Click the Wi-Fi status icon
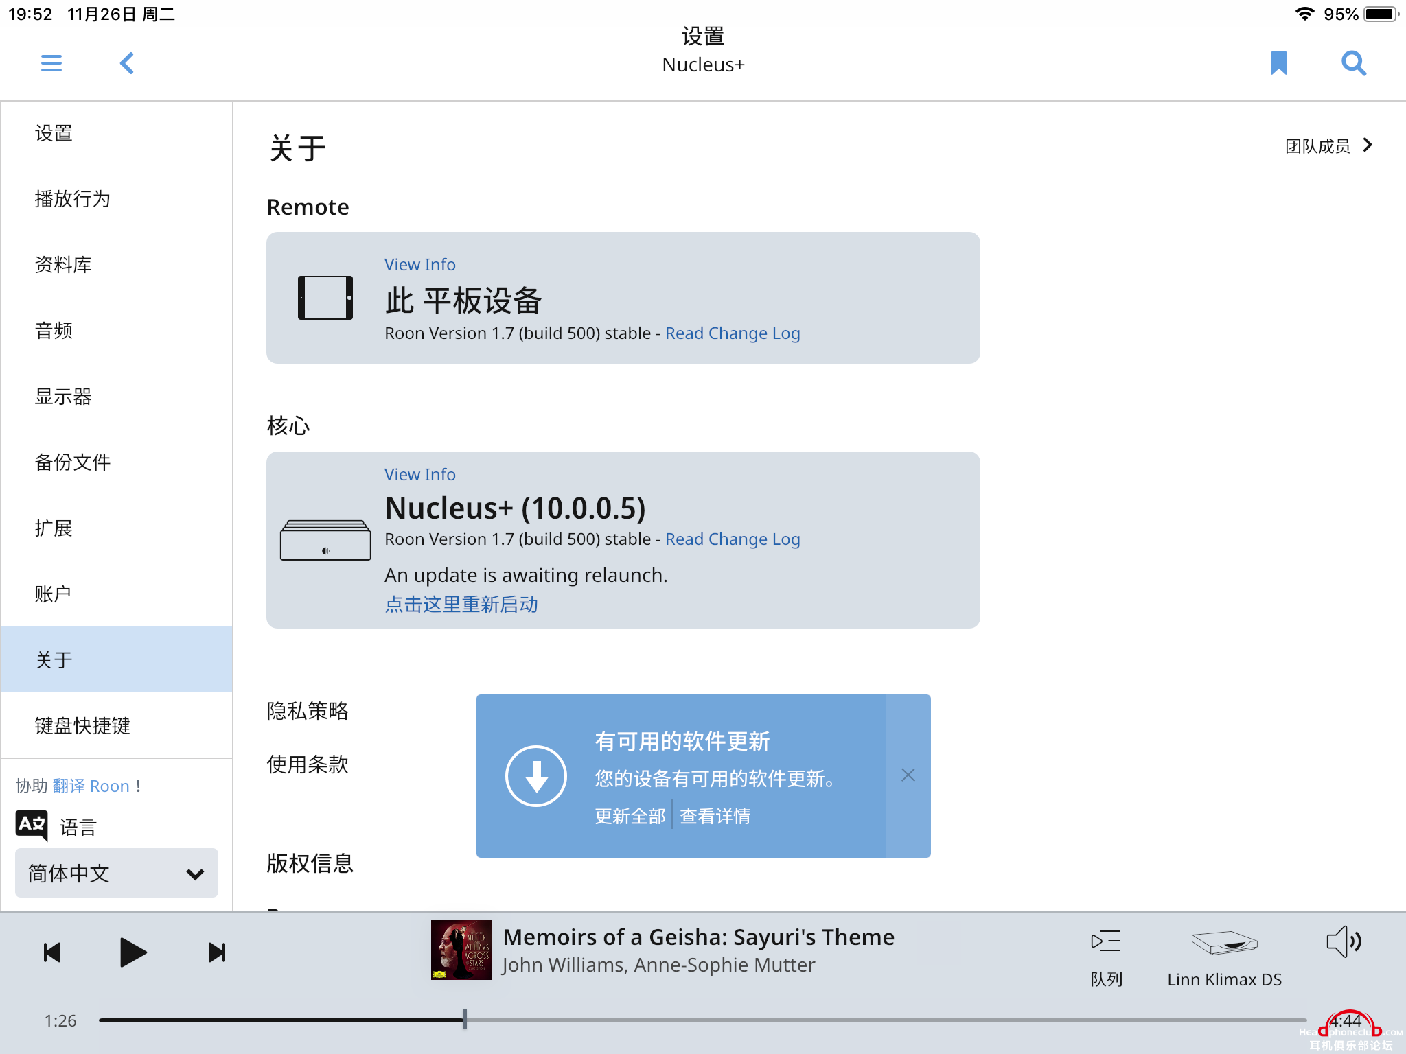The height and width of the screenshot is (1054, 1406). [x=1304, y=14]
